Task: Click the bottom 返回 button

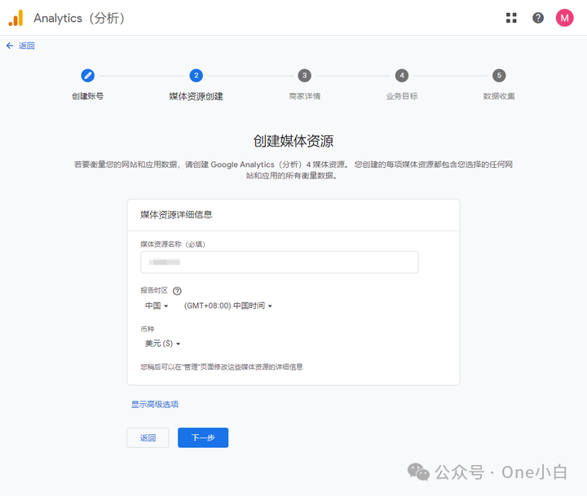Action: pos(148,437)
